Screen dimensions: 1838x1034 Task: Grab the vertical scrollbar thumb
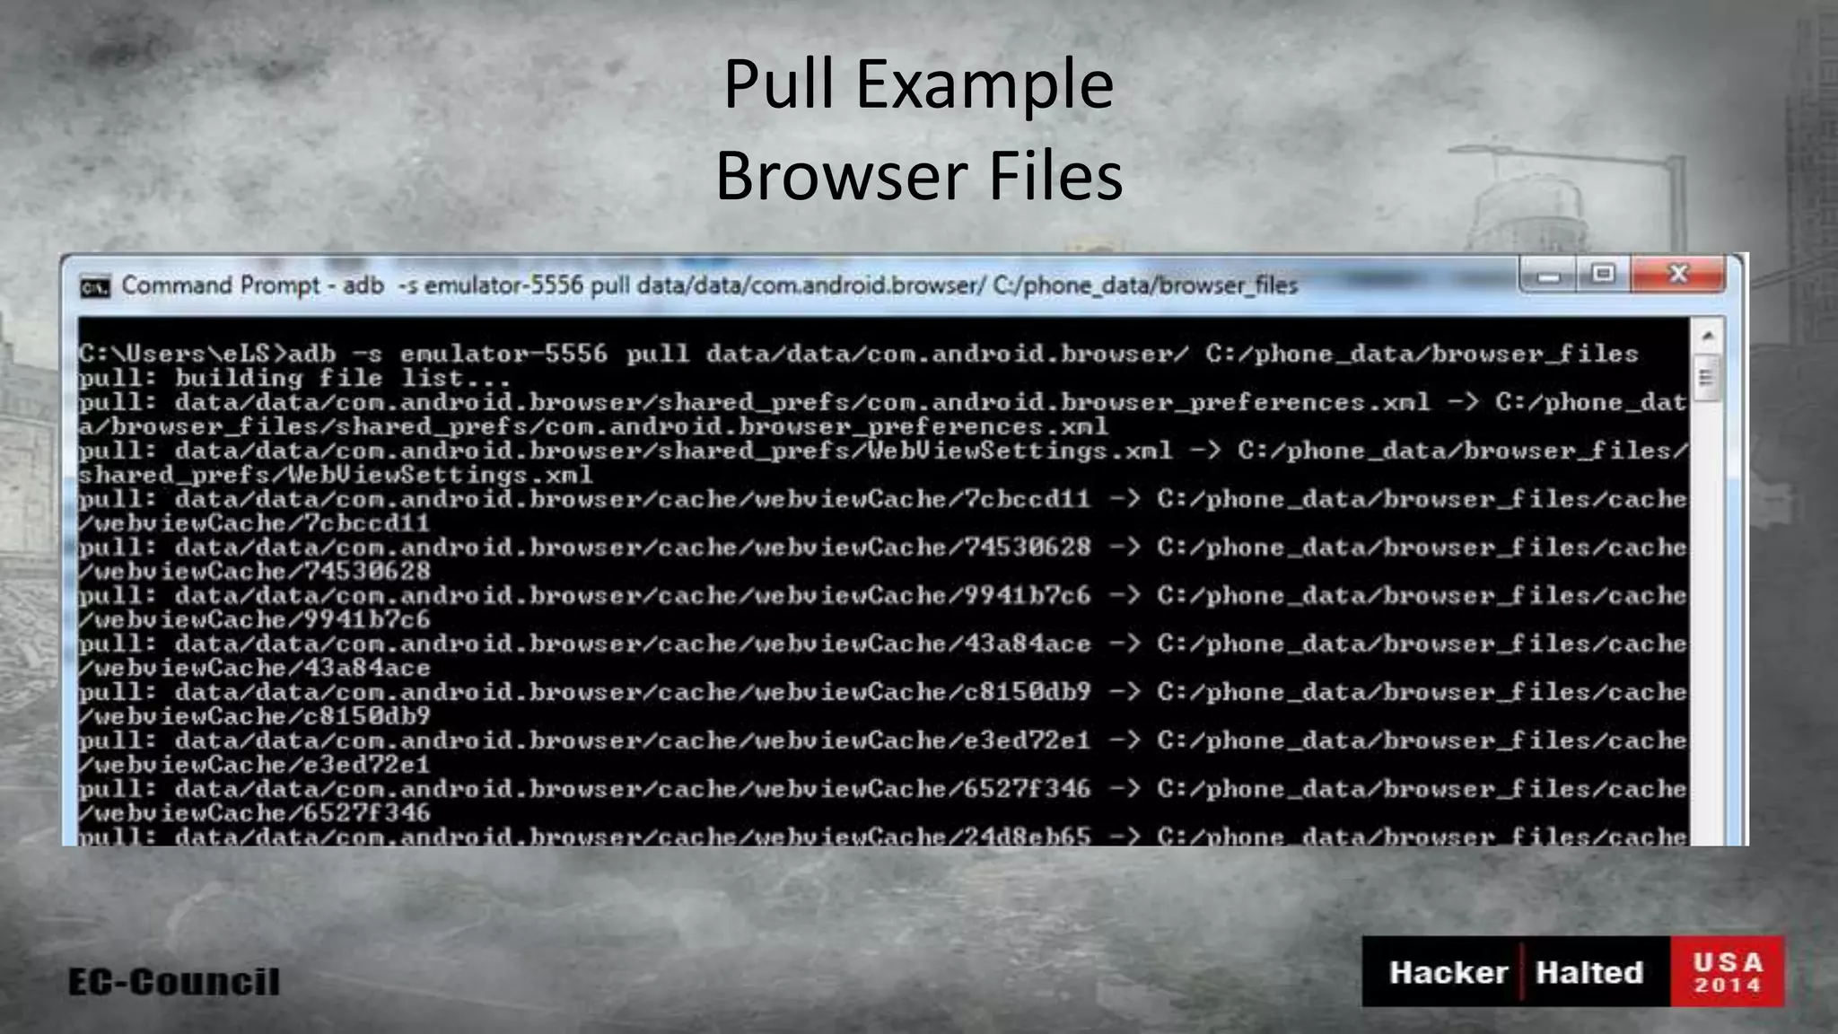coord(1707,379)
